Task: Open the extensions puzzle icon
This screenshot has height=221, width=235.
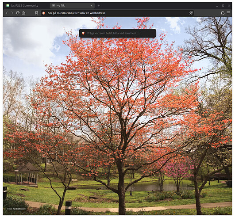Action: click(x=223, y=13)
